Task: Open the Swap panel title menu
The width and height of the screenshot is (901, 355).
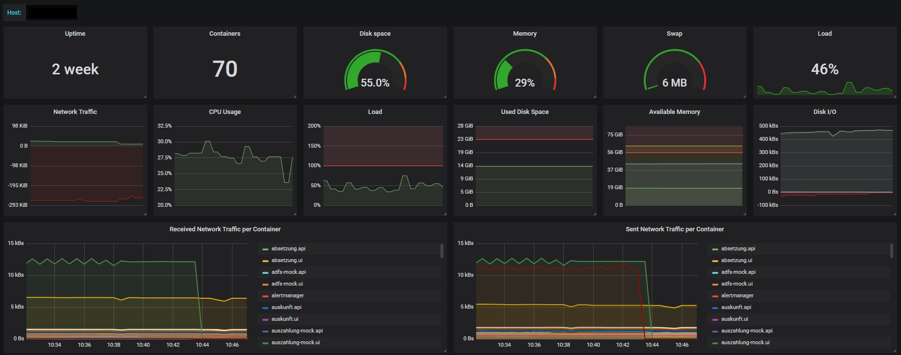Action: coord(674,34)
